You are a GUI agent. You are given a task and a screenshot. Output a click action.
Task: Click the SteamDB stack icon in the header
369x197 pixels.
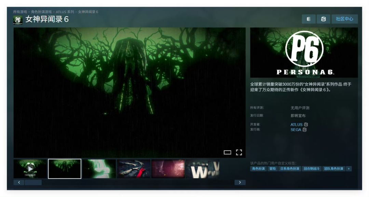323,19
